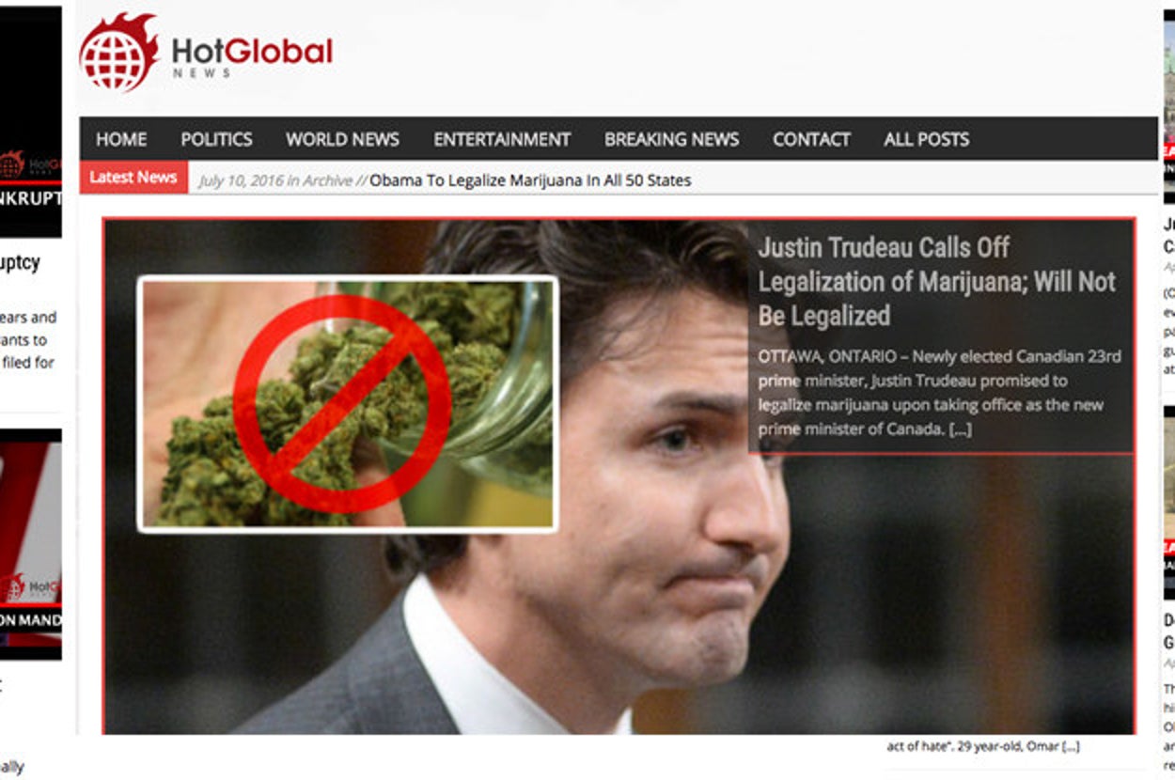
Task: Click the [...] read more after Trudeau excerpt
Action: point(960,429)
